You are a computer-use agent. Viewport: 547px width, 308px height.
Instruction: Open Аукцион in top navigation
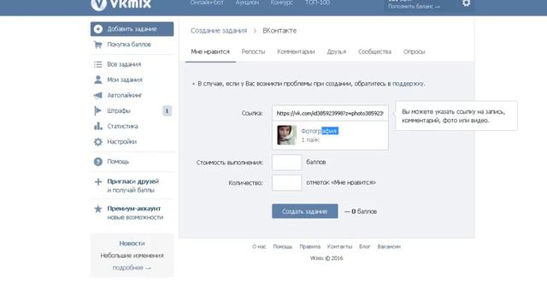[247, 3]
